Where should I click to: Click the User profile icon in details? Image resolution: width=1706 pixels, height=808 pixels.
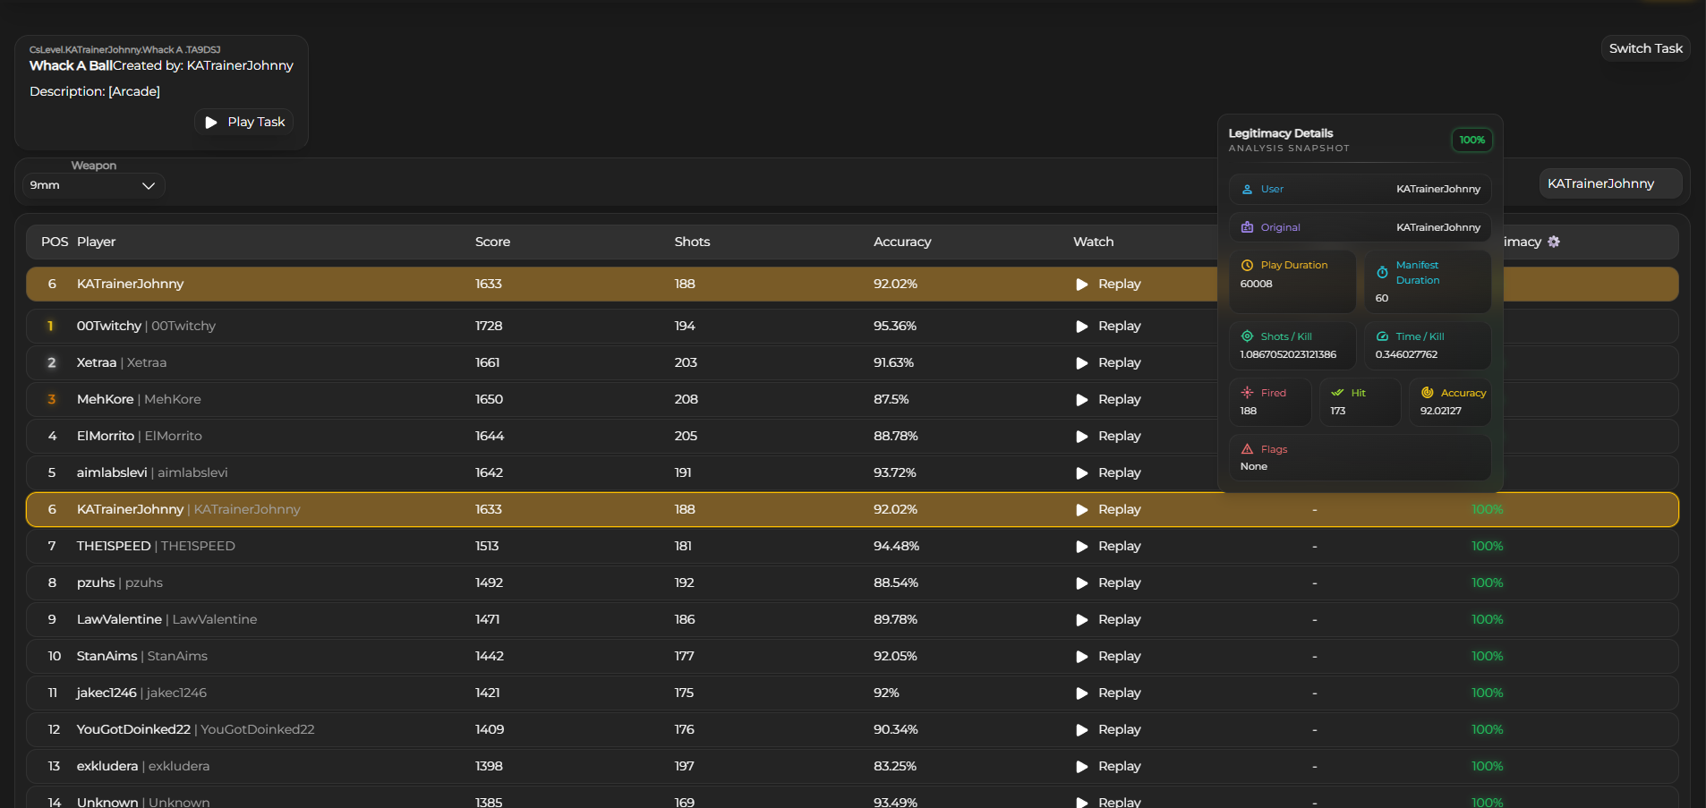tap(1247, 189)
